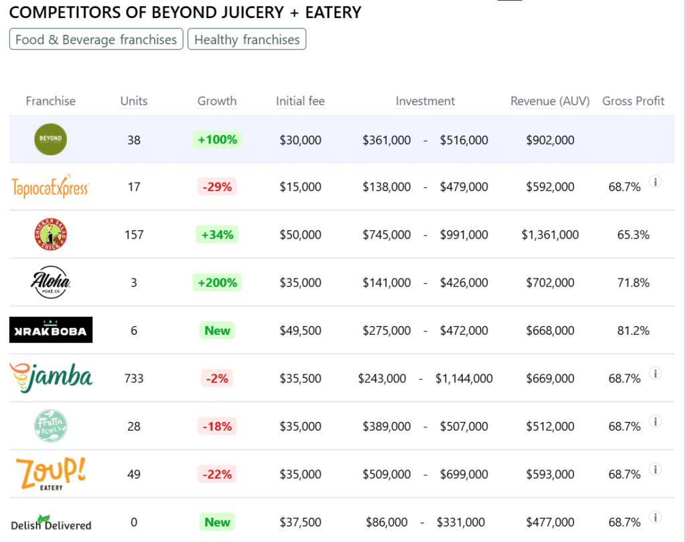Screen dimensions: 686x542
Task: Select the $592,000 revenue value
Action: (550, 187)
